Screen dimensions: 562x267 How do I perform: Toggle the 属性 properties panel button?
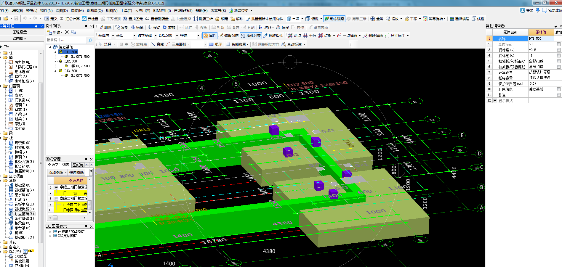(210, 36)
